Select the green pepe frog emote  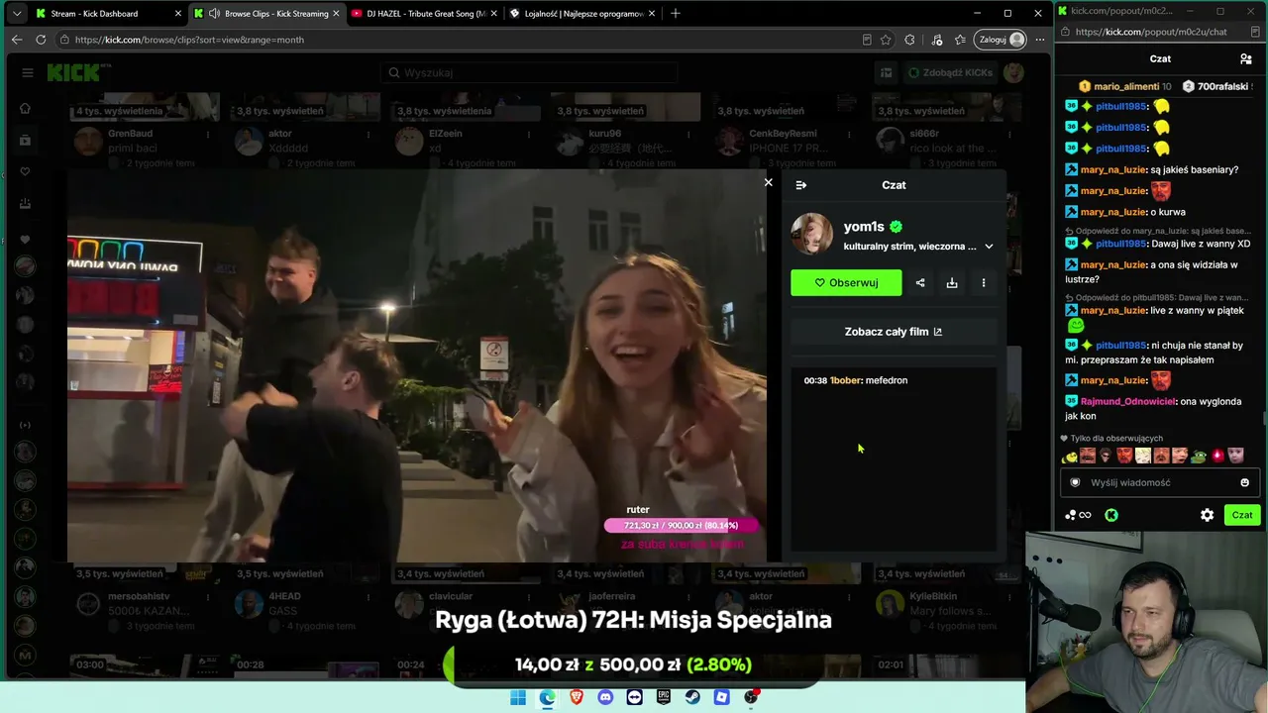coord(1200,456)
